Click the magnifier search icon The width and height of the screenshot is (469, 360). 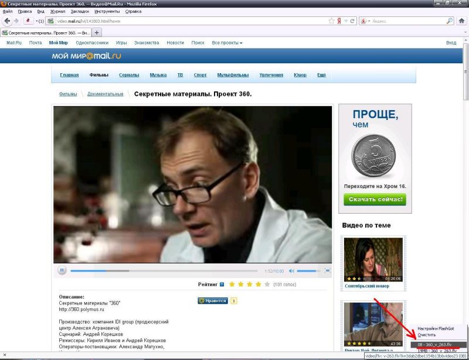450,21
